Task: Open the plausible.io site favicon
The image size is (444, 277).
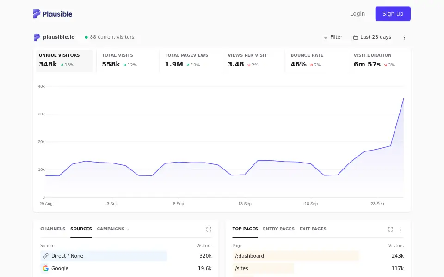Action: 37,37
